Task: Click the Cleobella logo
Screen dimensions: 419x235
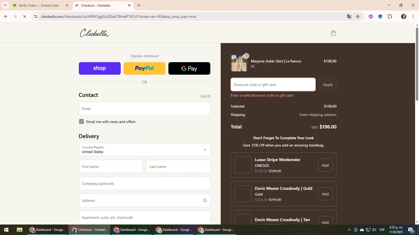Action: pos(94,33)
